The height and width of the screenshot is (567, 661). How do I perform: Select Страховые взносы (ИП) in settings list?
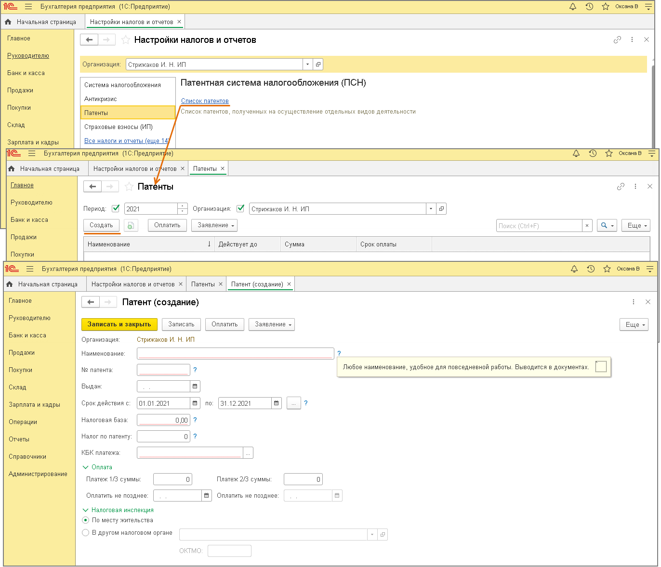tap(119, 127)
